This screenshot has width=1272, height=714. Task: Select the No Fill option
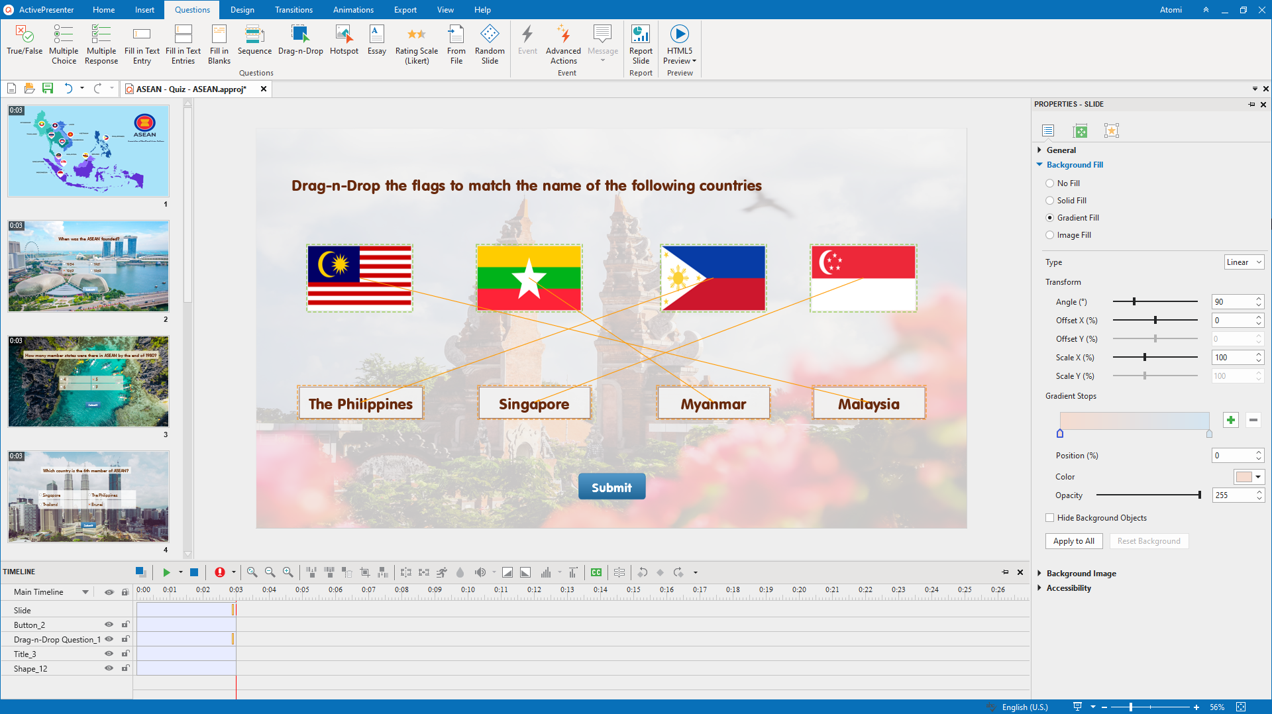1049,183
